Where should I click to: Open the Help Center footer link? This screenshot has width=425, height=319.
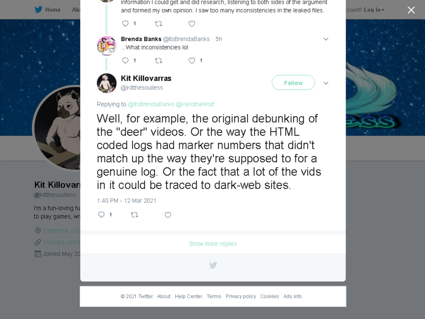pyautogui.click(x=188, y=297)
